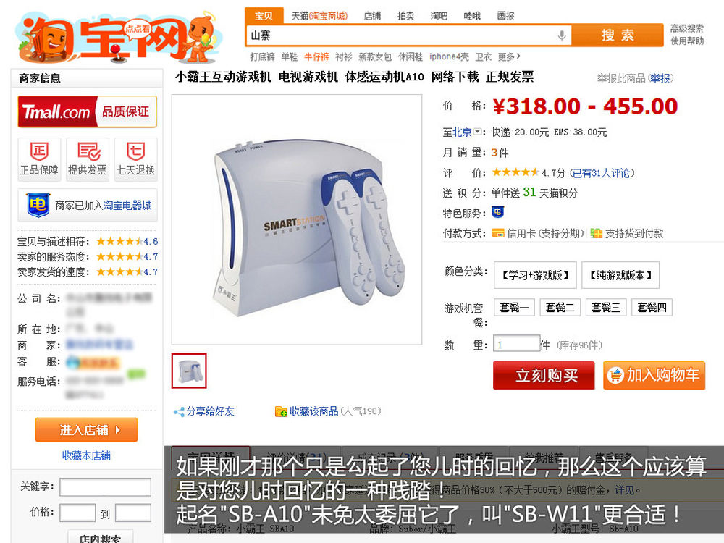Switch to the 店铺 search tab
This screenshot has width=724, height=543.
(372, 16)
